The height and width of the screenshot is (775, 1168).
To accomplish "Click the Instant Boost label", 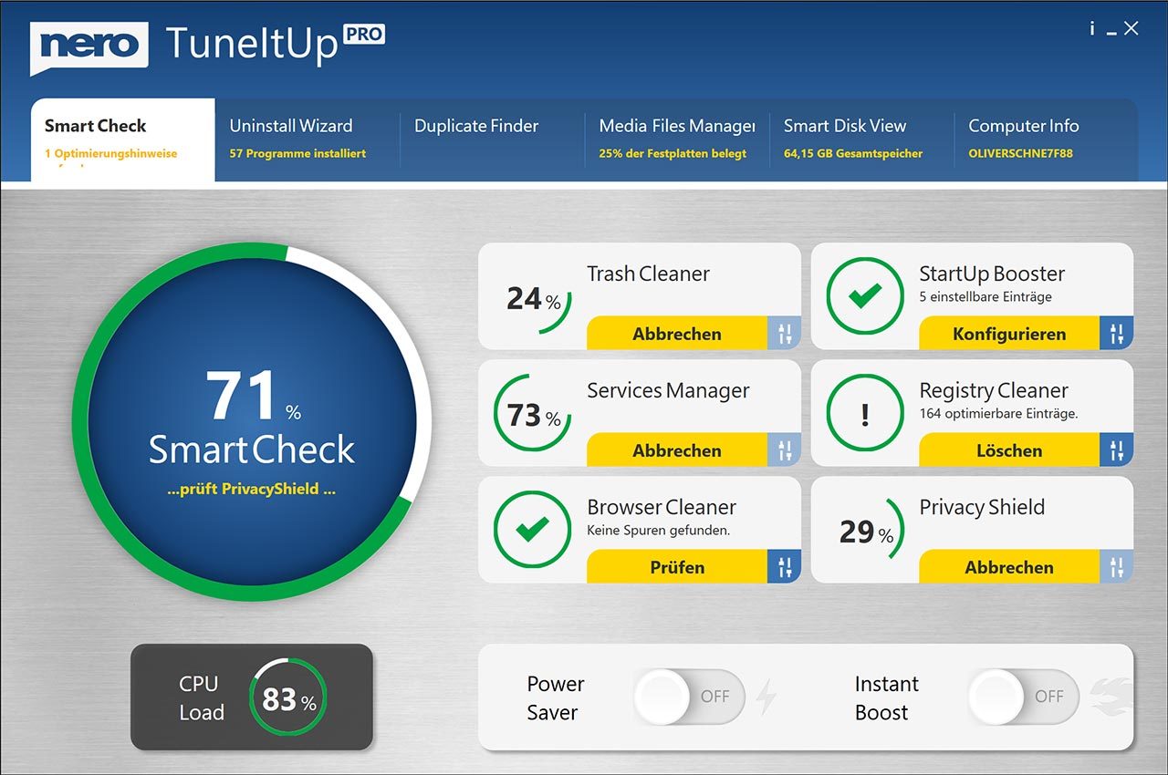I will pos(887,697).
